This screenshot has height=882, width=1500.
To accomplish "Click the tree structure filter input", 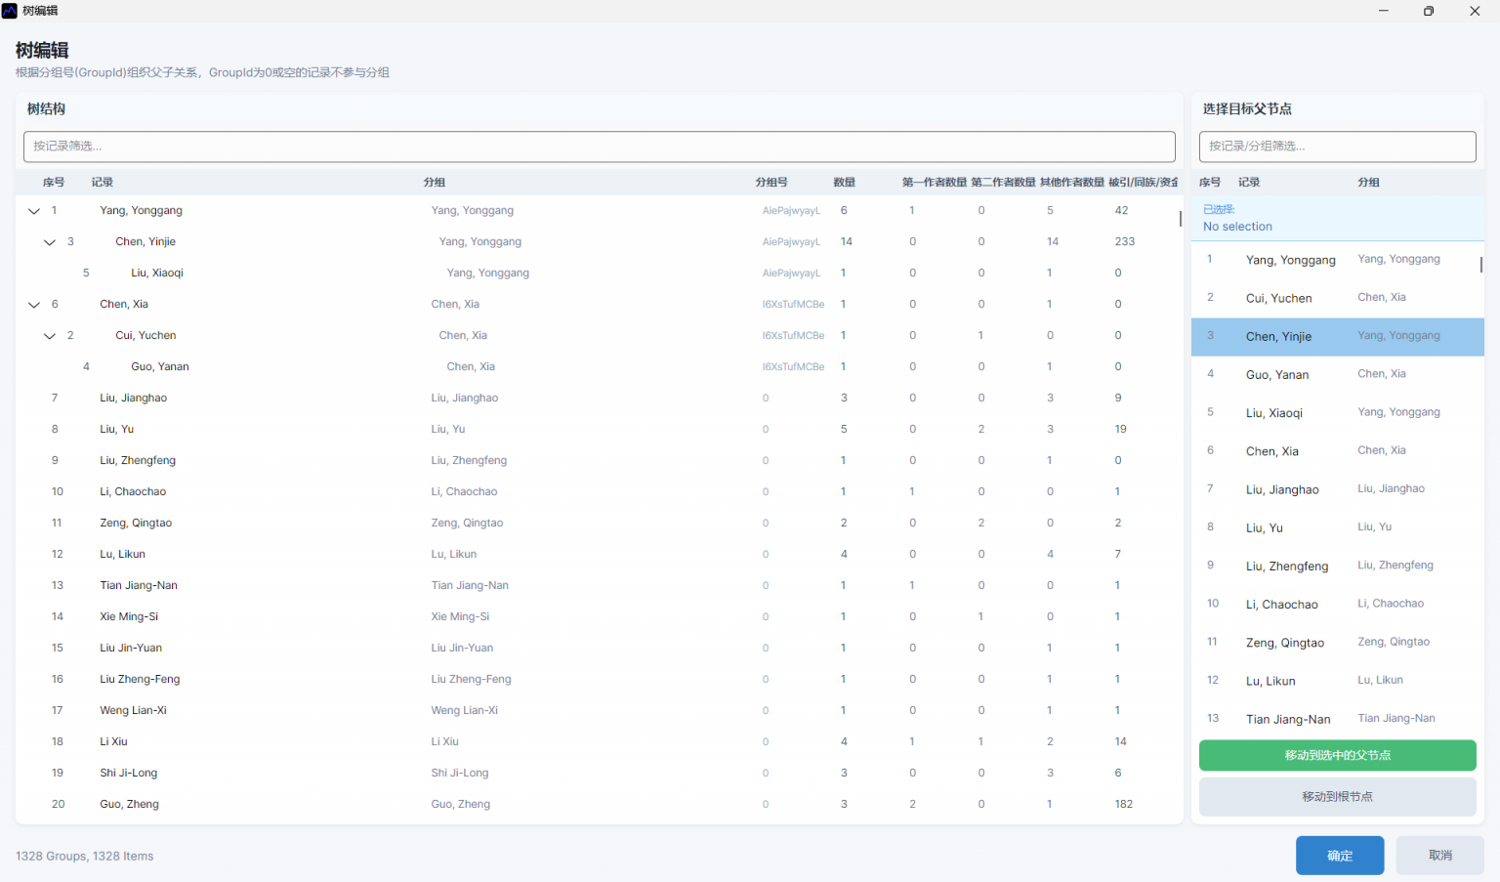I will [x=599, y=147].
